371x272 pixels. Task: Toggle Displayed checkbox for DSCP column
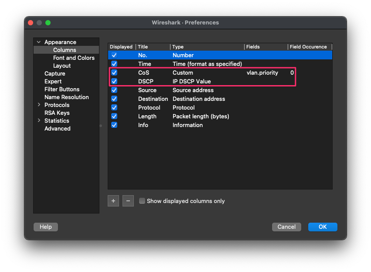coord(114,81)
